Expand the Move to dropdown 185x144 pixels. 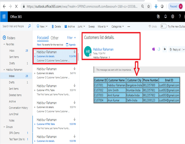tap(103, 27)
